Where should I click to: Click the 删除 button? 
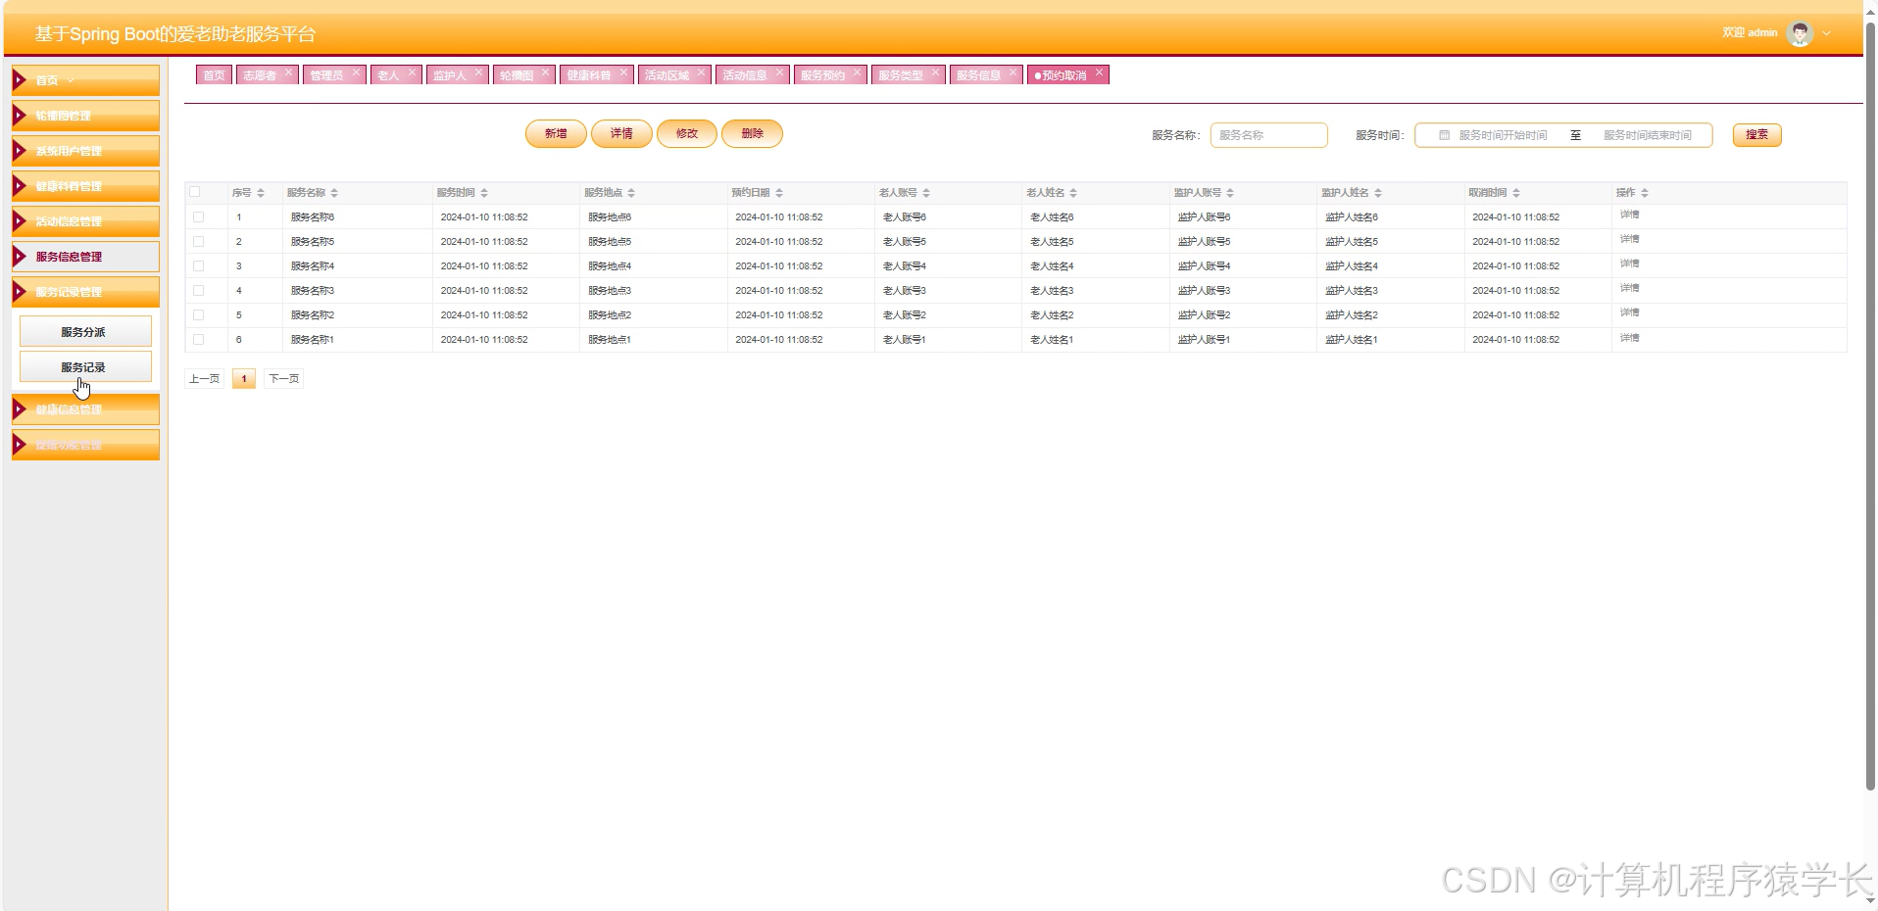[752, 133]
